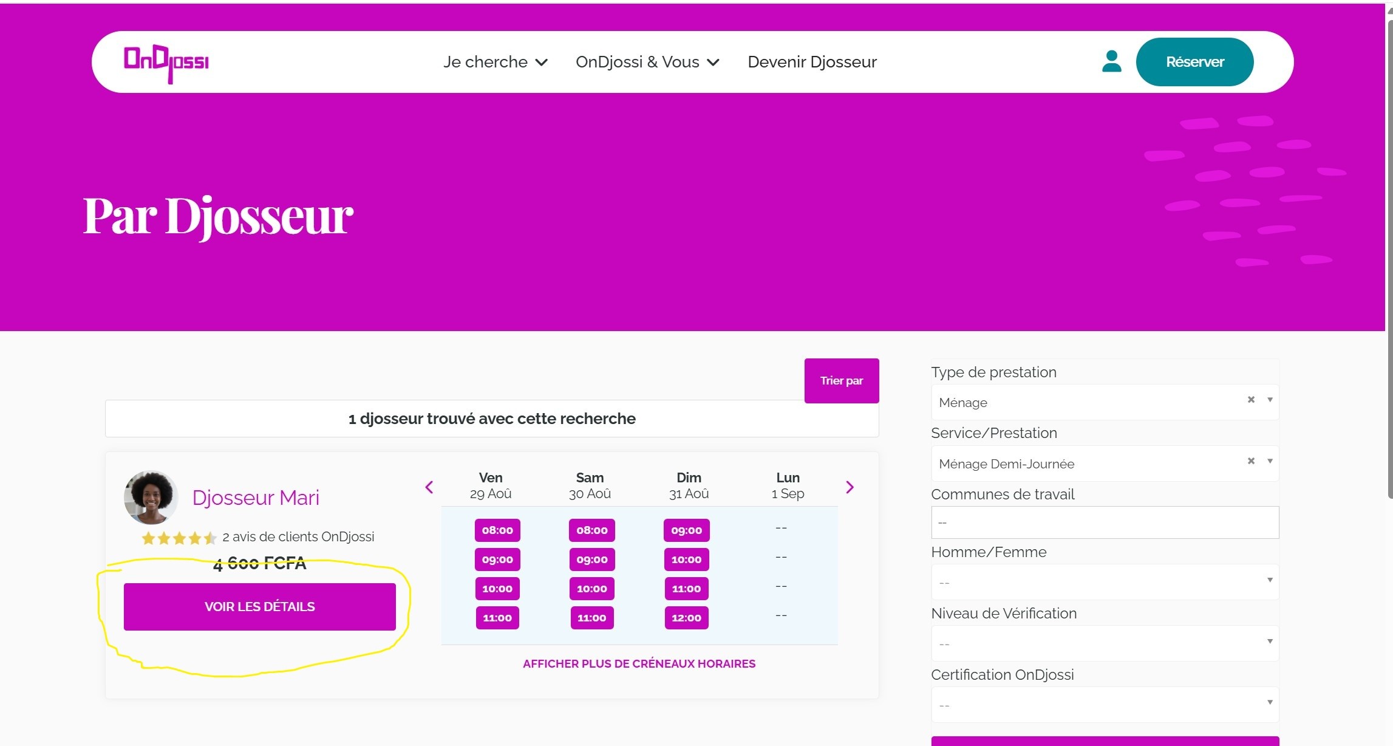The width and height of the screenshot is (1393, 746).
Task: Click the star rating of Djosseur Mari
Action: (x=179, y=538)
